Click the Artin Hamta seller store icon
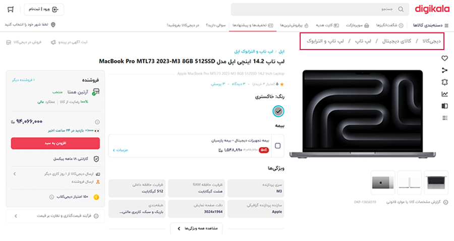 click(96, 92)
